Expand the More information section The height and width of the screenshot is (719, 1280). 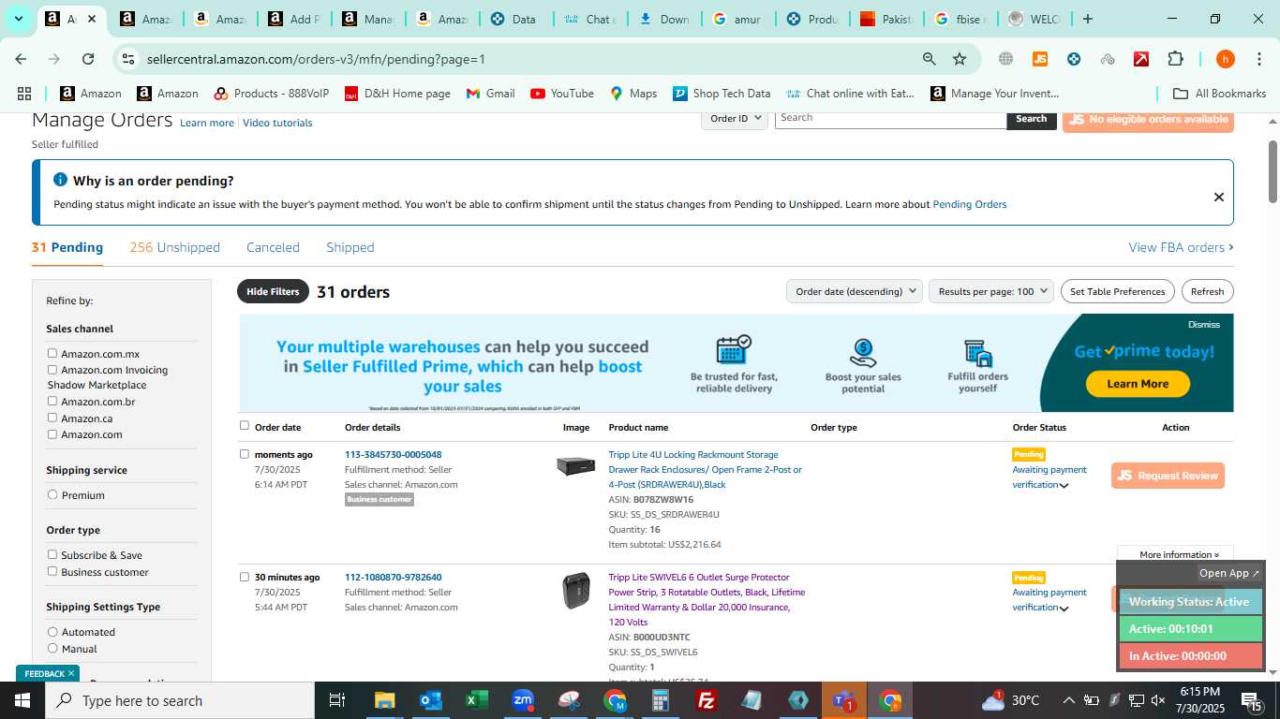(x=1179, y=554)
